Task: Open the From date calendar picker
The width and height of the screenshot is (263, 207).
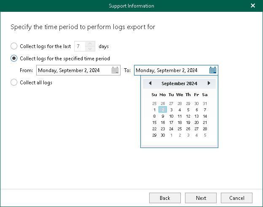Action: pos(115,70)
